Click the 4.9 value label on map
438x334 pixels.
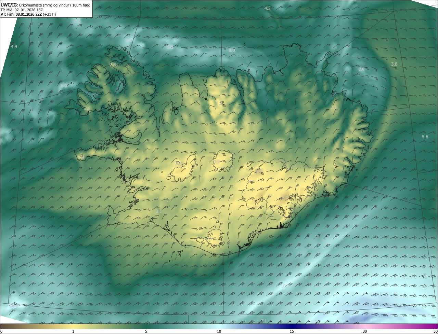(x=14, y=46)
